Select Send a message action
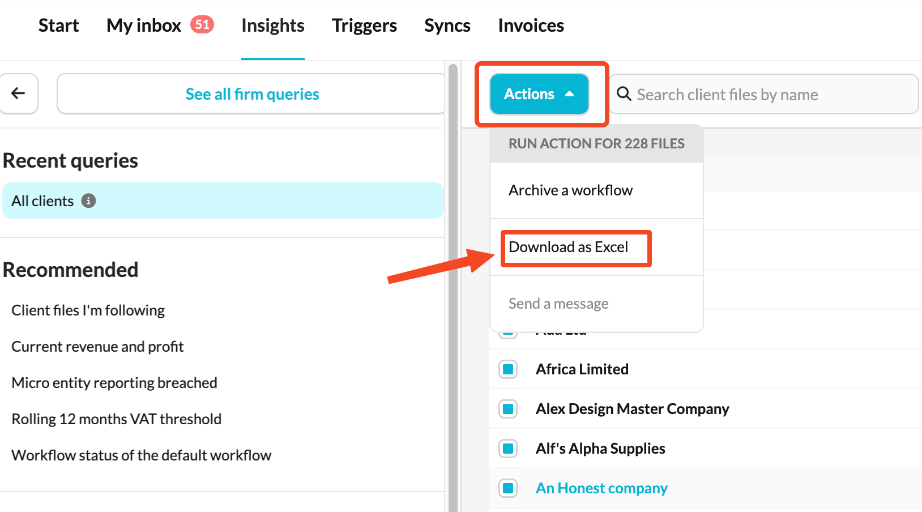The height and width of the screenshot is (512, 922). (558, 304)
